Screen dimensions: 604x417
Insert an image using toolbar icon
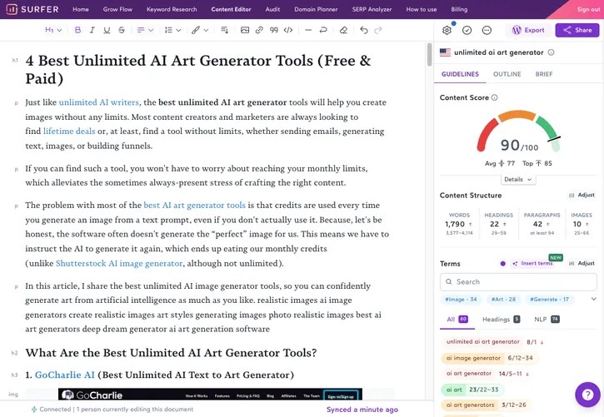245,30
